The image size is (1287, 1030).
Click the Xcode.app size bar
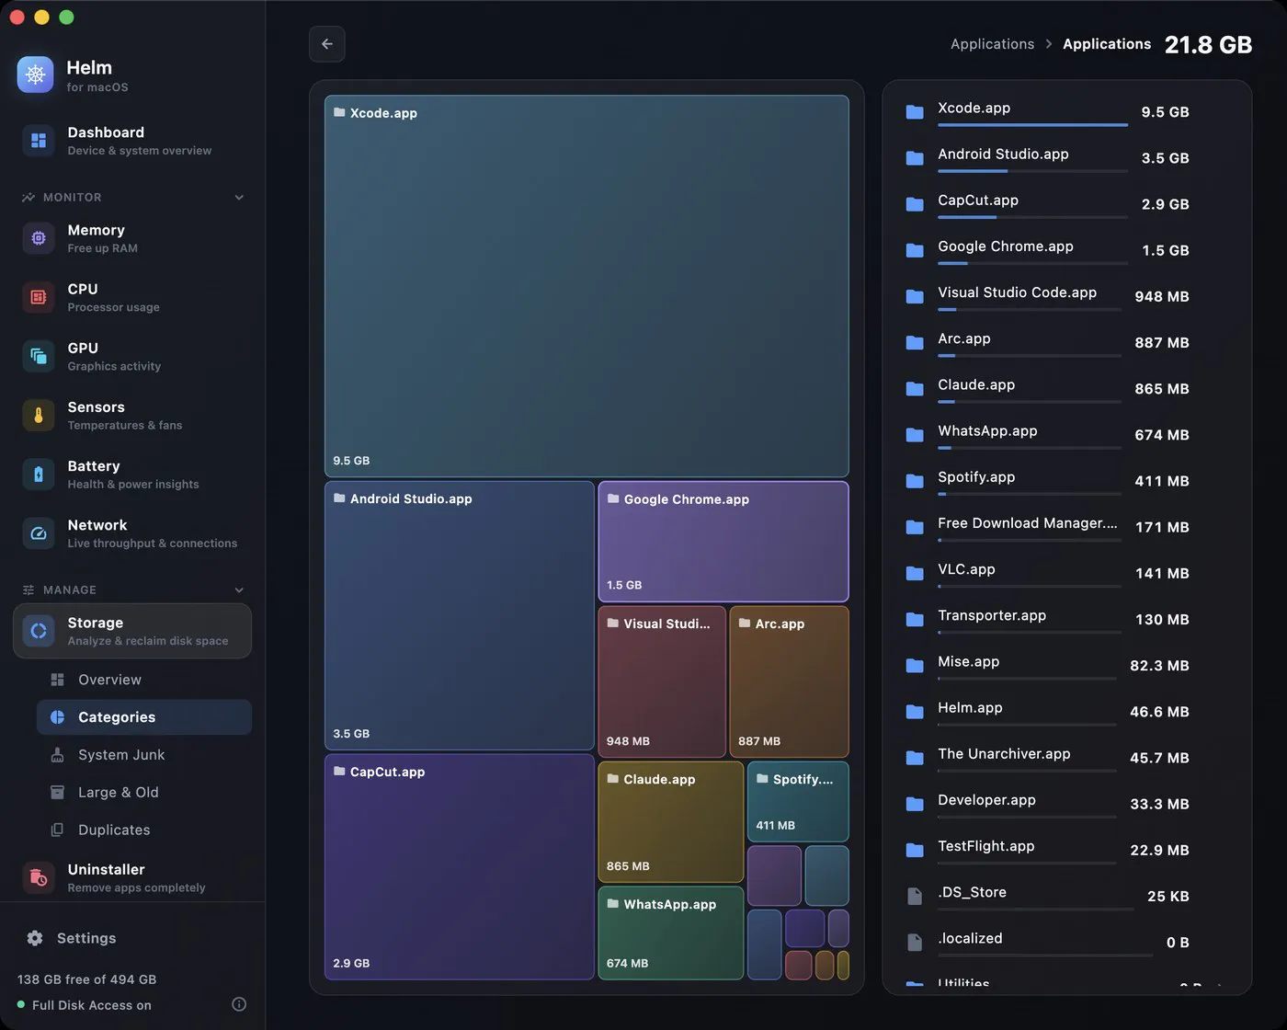1032,125
